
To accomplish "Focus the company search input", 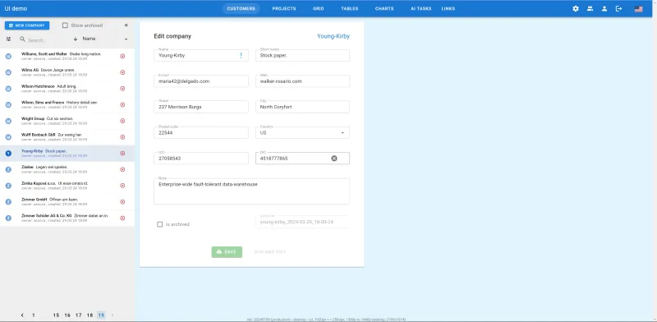I will pos(46,40).
